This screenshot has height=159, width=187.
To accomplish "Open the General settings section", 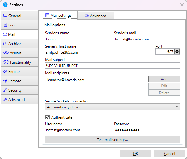I will click(19, 16).
